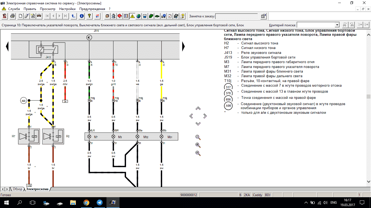Click the left-pointing list navigation icon

(x=360, y=25)
